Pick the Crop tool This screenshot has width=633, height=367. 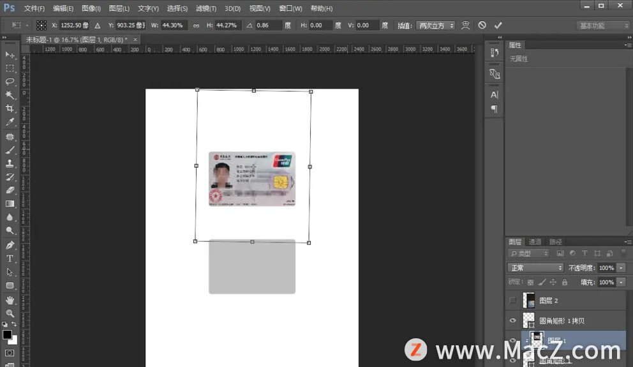pos(10,109)
